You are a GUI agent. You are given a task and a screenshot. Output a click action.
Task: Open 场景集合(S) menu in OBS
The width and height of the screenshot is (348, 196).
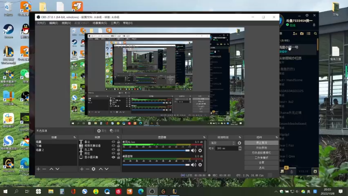(x=100, y=23)
